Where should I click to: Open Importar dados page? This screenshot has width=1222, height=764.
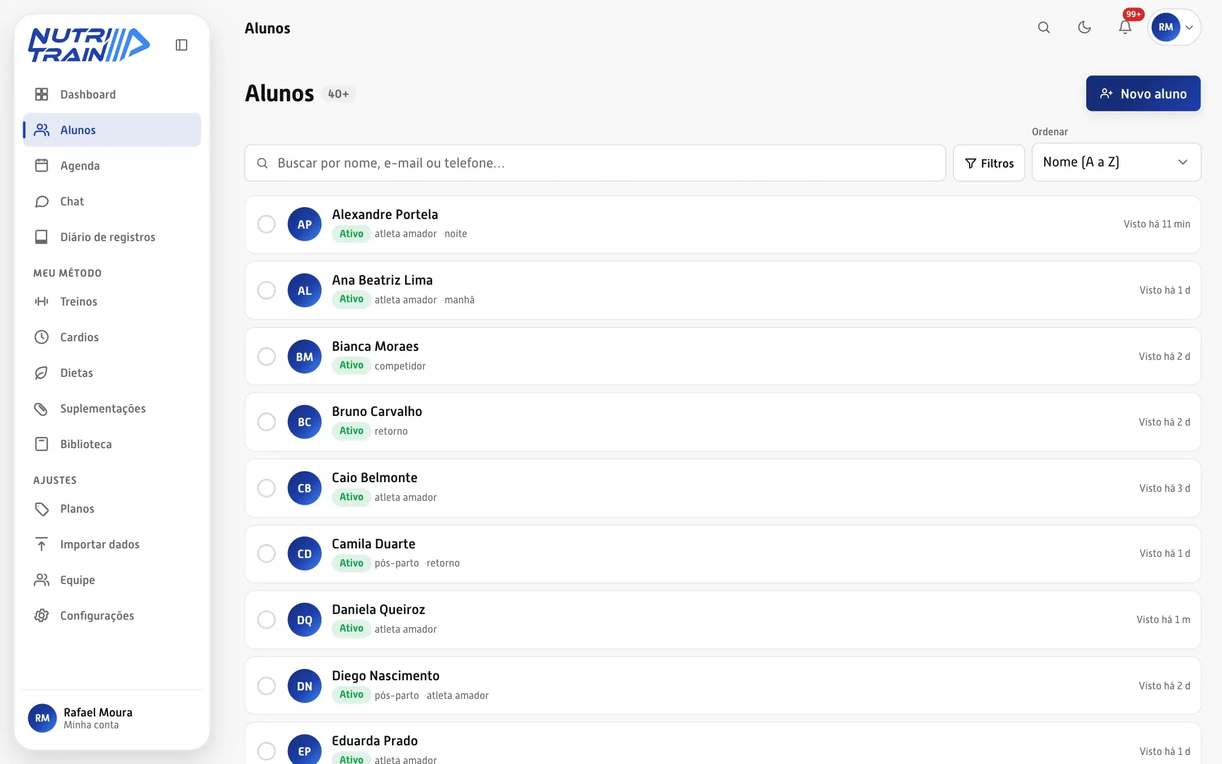(x=112, y=544)
